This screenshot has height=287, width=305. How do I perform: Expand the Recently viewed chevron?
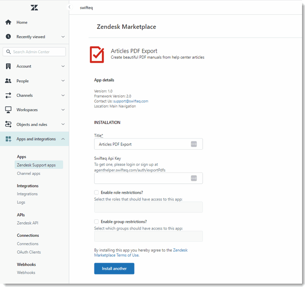click(63, 37)
